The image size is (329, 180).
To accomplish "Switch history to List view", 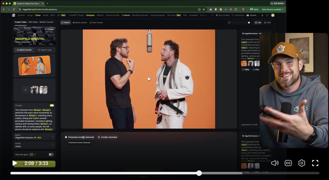I will coord(258,22).
